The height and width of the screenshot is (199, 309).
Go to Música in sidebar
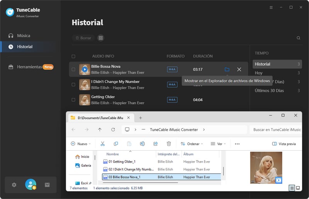(24, 36)
